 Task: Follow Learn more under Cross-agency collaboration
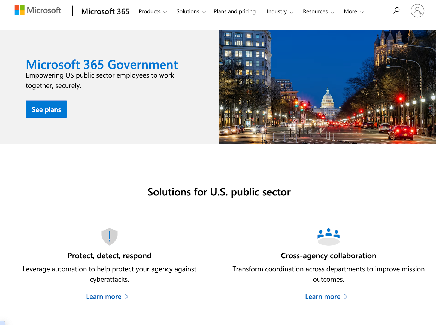point(323,297)
